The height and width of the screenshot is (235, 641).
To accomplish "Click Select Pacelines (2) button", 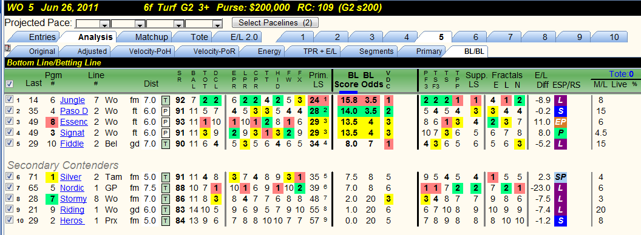I will tap(275, 22).
